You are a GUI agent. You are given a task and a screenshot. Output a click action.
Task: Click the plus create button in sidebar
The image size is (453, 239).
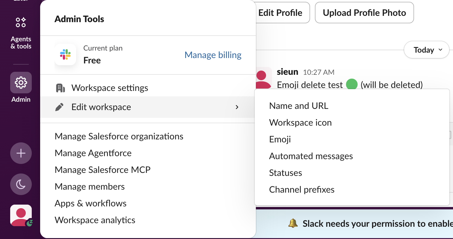pyautogui.click(x=21, y=153)
